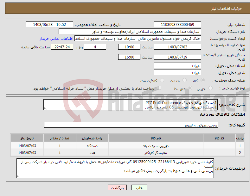Click the شهر محل تحویل label
The image size is (250, 196).
(231, 73)
